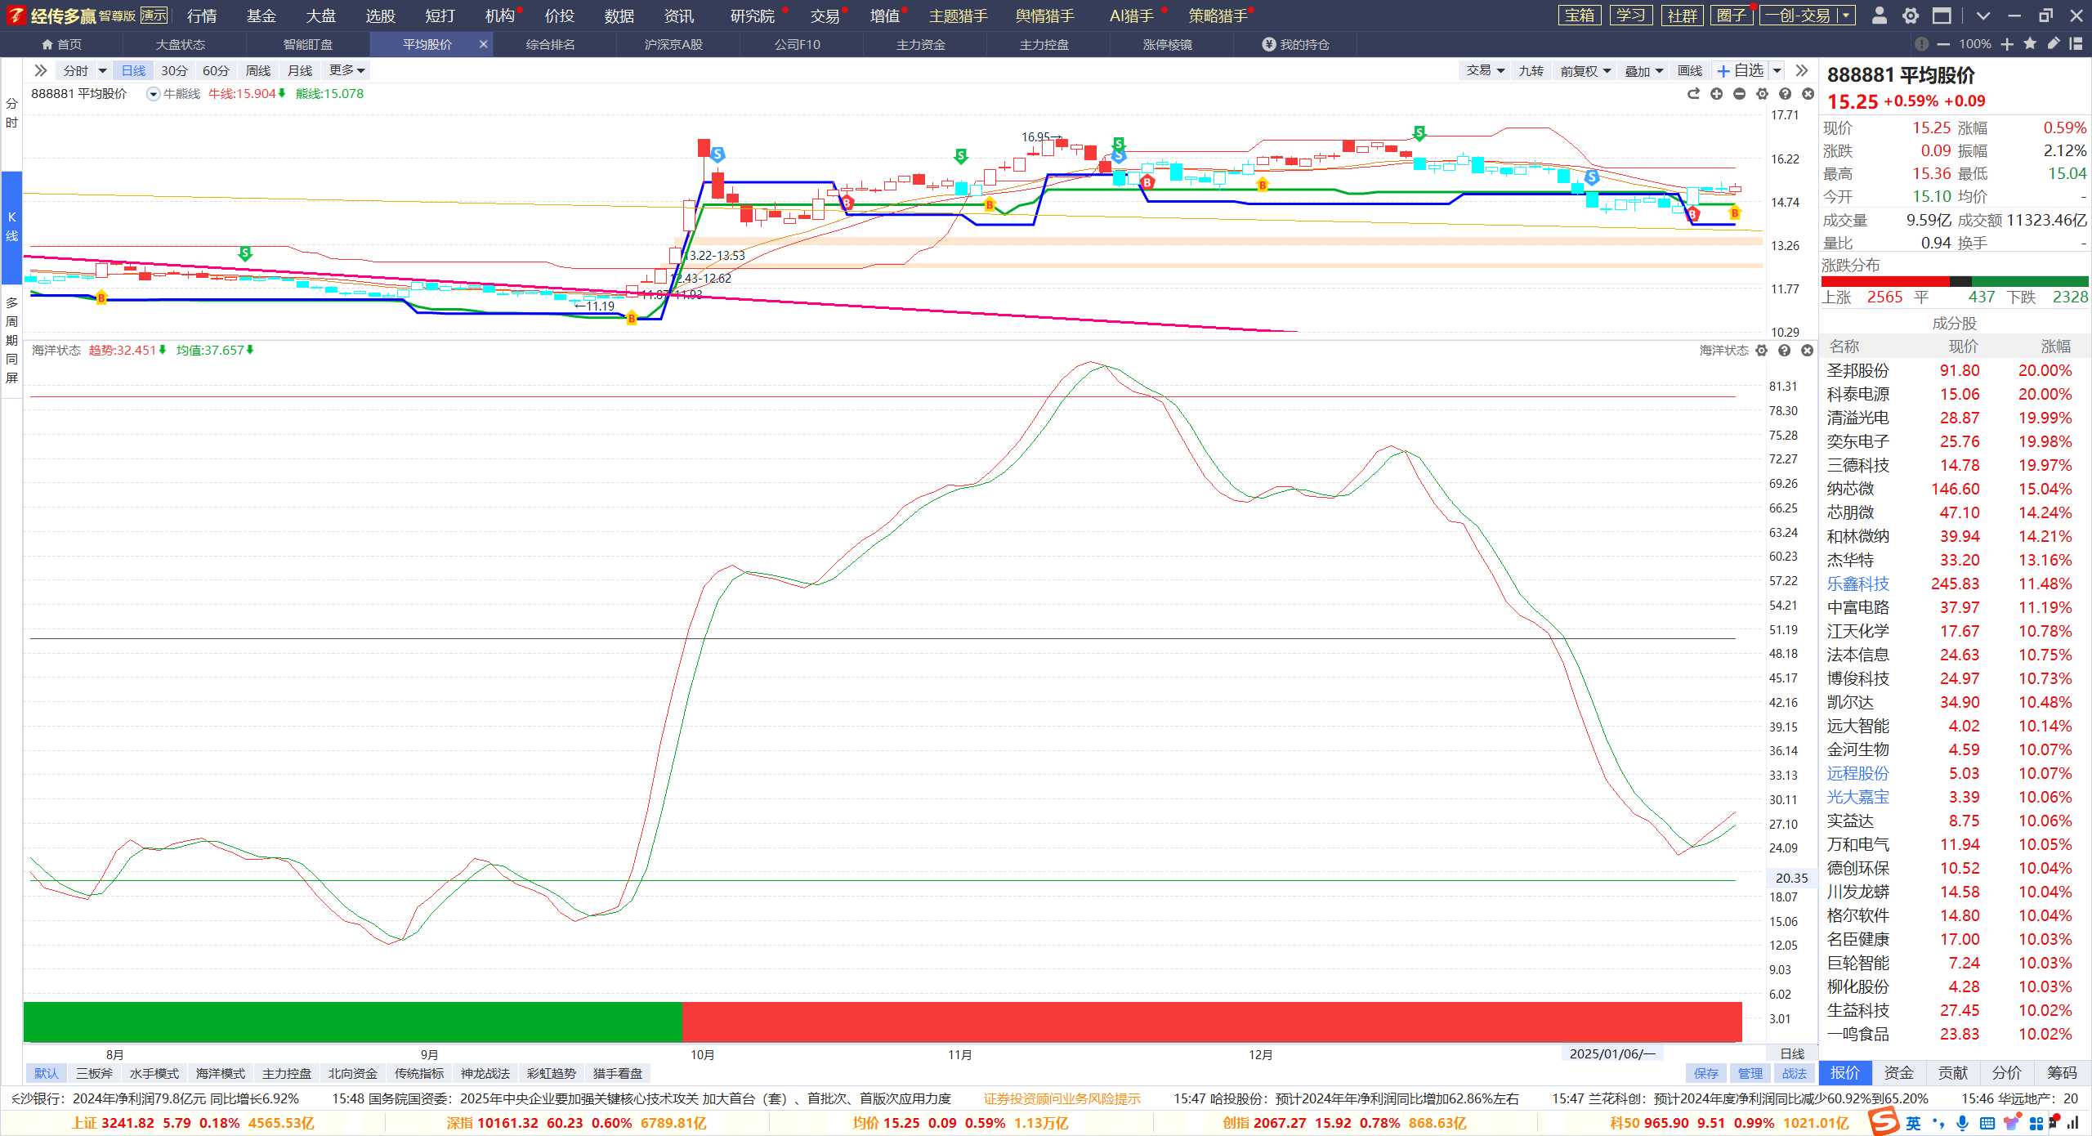The image size is (2092, 1136).
Task: Click the redo arrow icon above main chart
Action: coord(1693,94)
